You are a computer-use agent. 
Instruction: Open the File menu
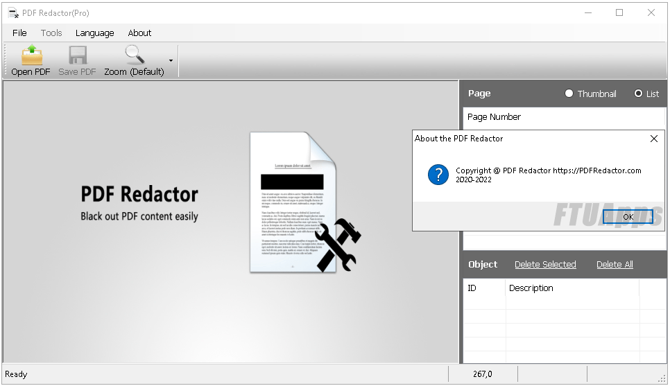19,33
